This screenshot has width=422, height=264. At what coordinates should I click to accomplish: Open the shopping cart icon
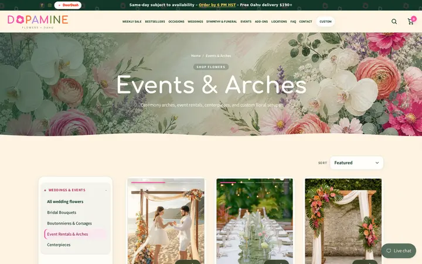(411, 22)
